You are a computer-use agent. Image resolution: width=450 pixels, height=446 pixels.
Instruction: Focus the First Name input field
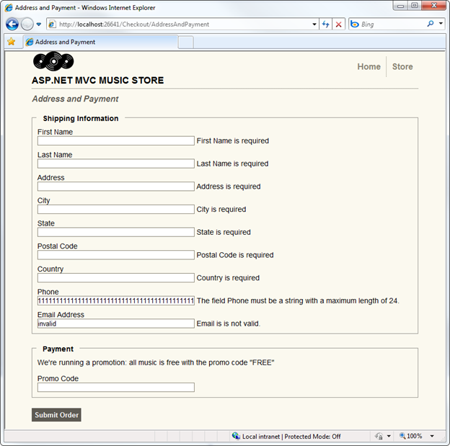click(116, 141)
